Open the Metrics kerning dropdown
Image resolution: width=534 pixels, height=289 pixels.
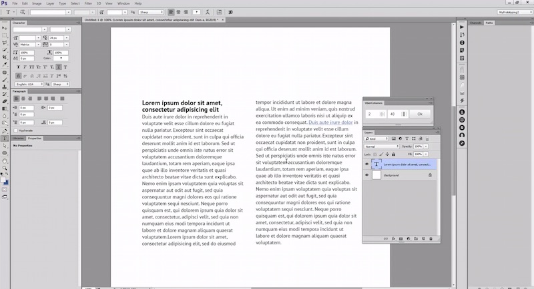pyautogui.click(x=38, y=45)
